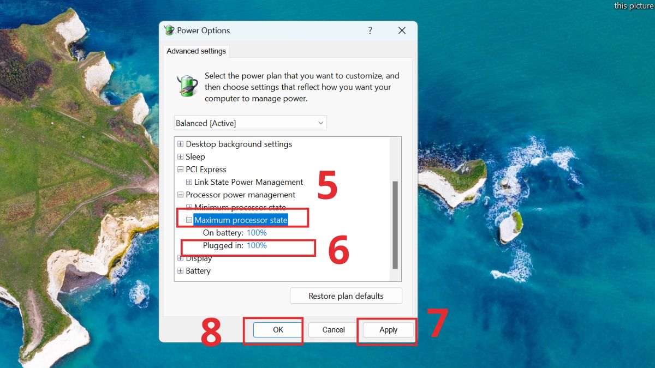Click the OK button

pyautogui.click(x=278, y=330)
